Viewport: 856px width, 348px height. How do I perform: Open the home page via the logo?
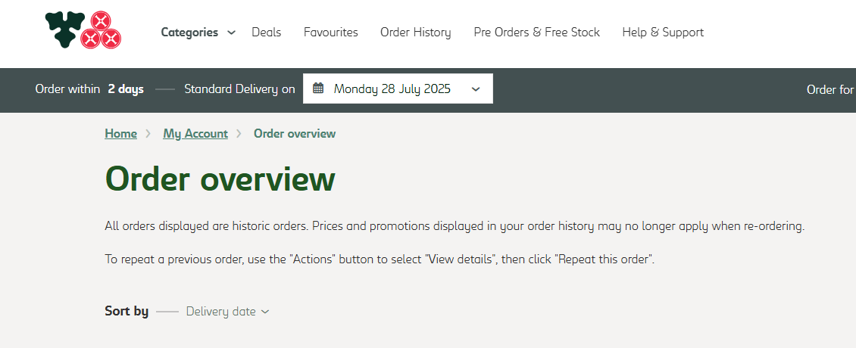[83, 30]
